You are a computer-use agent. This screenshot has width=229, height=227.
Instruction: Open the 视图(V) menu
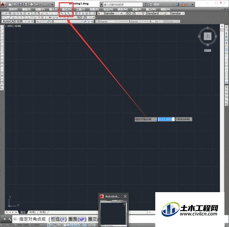pos(40,10)
